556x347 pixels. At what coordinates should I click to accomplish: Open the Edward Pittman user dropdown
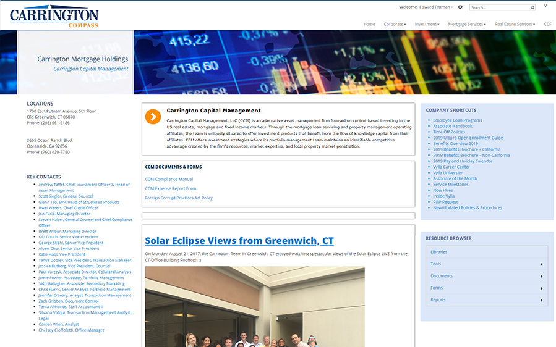(436, 7)
